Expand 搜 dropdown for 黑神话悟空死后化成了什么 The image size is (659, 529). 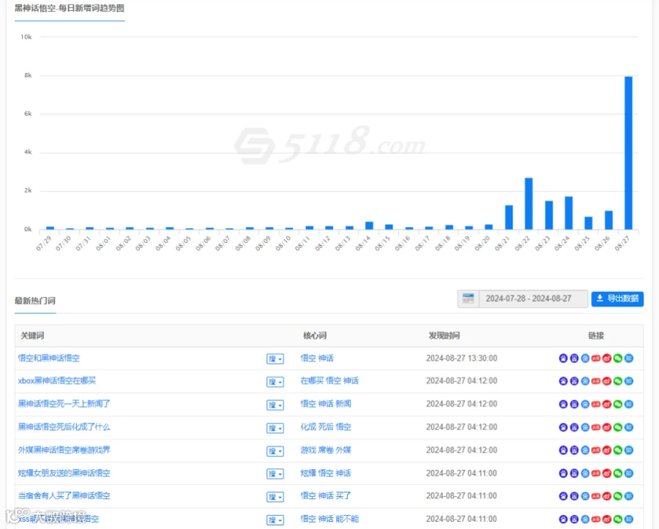point(275,428)
